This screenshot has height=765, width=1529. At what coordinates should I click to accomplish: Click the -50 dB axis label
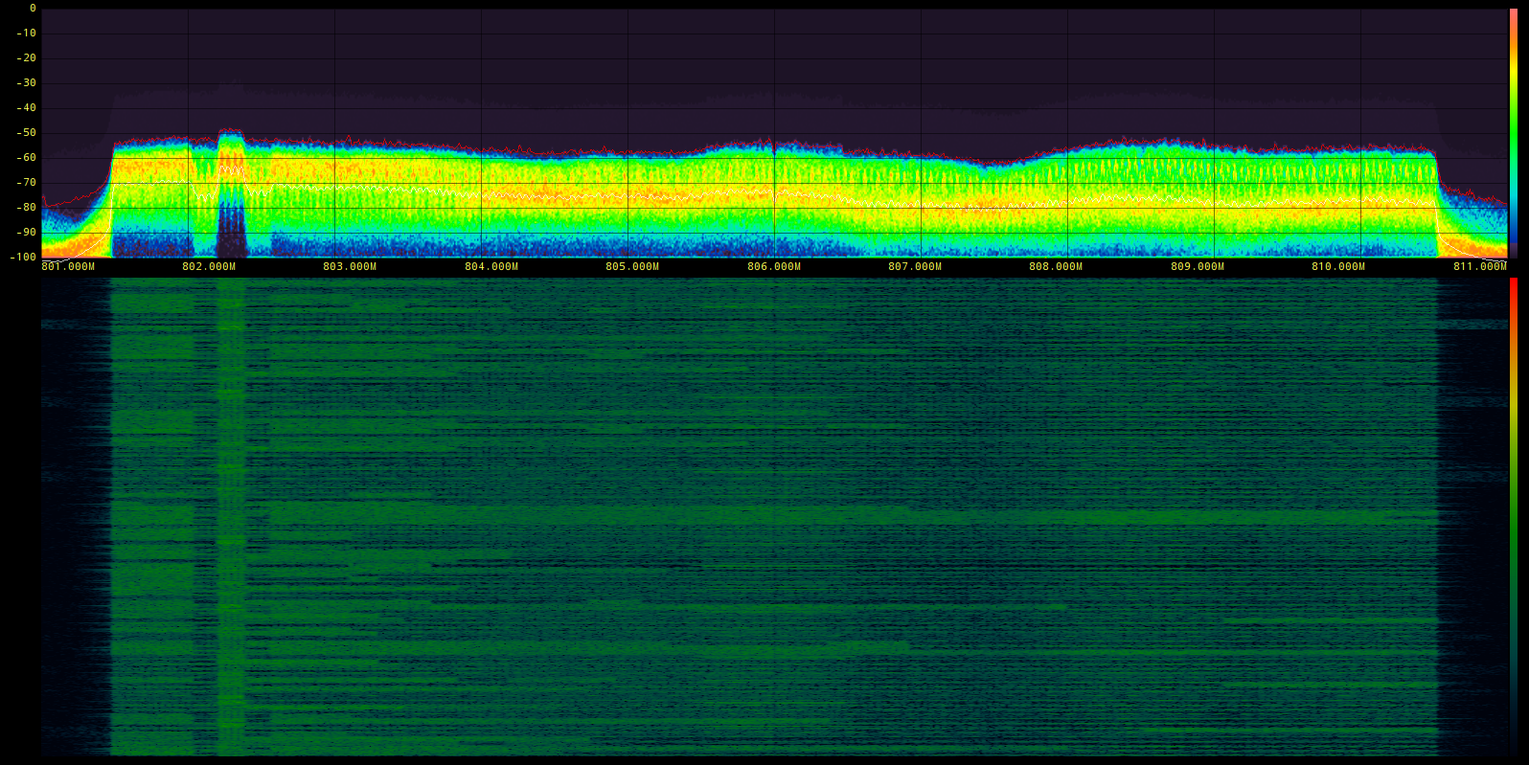click(27, 132)
